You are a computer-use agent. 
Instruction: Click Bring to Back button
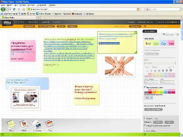[169, 122]
